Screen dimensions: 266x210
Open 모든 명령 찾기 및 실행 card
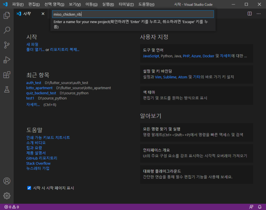[x=196, y=132]
